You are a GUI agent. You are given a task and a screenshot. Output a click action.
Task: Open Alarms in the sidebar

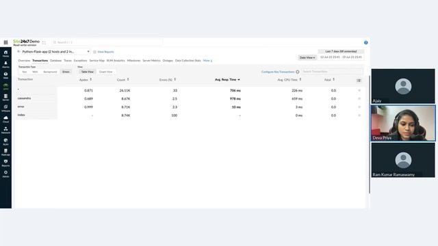click(5, 64)
